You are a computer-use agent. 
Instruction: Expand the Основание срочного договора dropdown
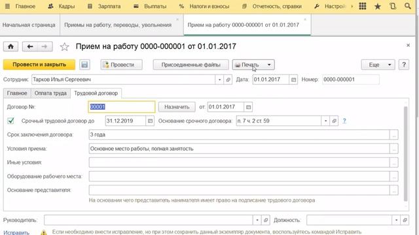[325, 121]
